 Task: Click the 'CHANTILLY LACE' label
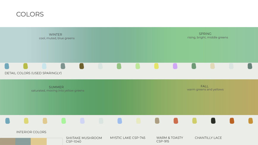tap(208, 138)
